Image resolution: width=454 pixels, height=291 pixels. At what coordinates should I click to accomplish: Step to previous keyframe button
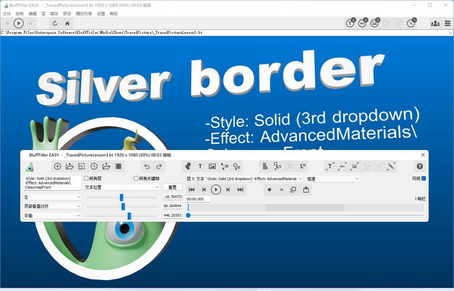204,190
